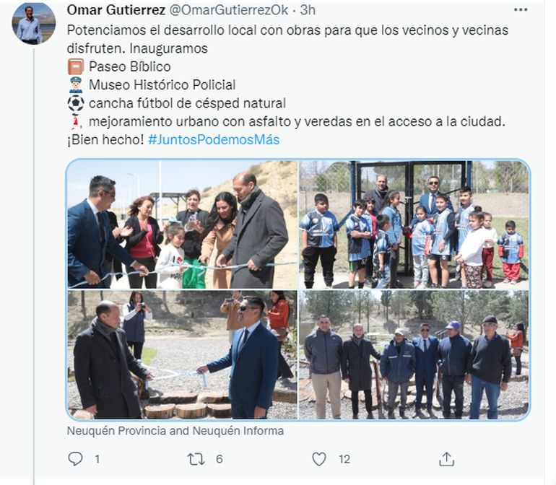
Task: Click the soccer ball emoji
Action: pos(76,103)
